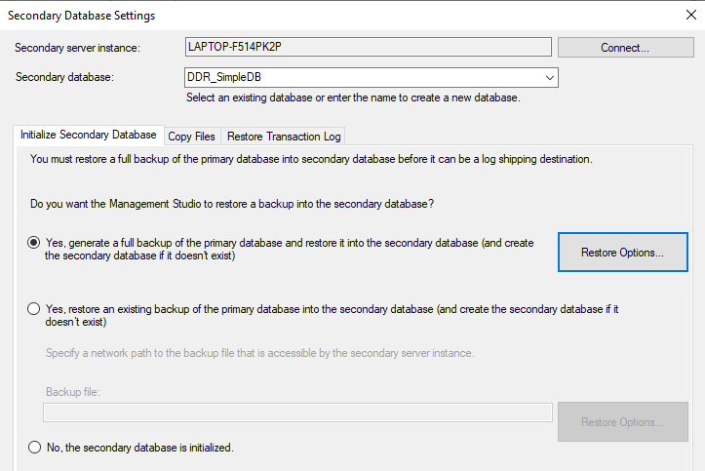The height and width of the screenshot is (471, 705).
Task: Select the Secondary server instance text box
Action: 369,47
